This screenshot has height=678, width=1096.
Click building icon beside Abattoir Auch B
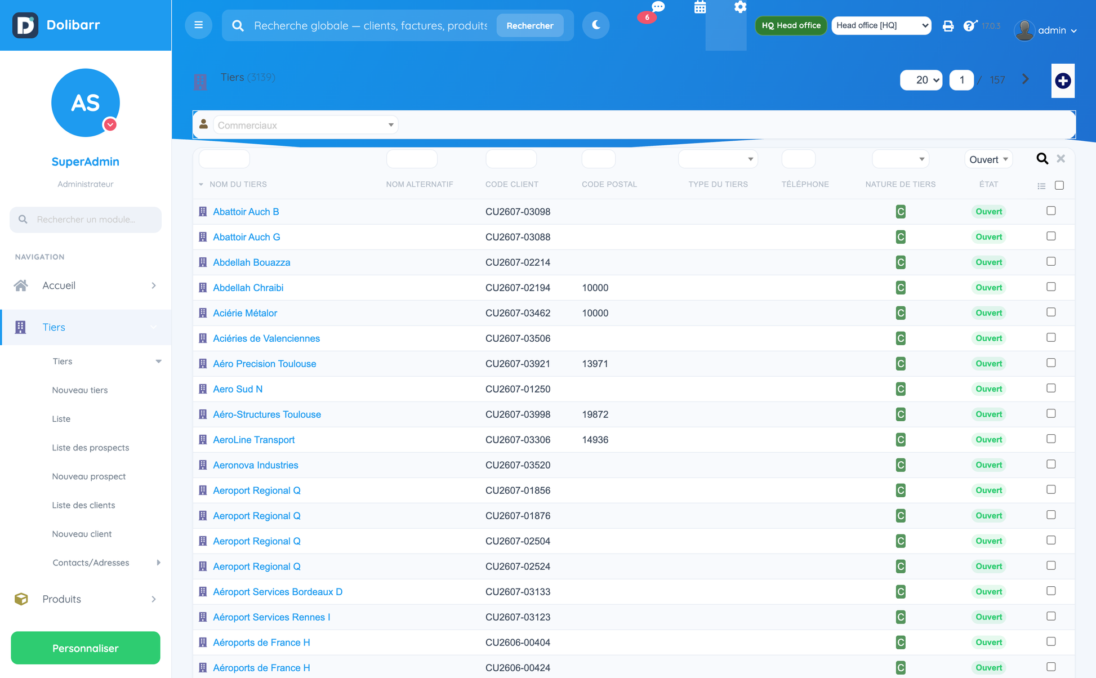[203, 212]
